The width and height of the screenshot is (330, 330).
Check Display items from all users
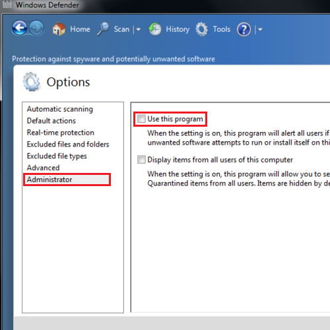click(141, 160)
